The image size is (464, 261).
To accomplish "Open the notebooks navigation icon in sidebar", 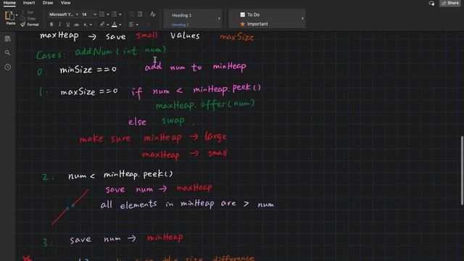I will point(8,38).
